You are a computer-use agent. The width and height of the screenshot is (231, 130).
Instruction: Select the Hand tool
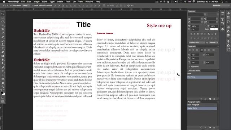coord(3,83)
